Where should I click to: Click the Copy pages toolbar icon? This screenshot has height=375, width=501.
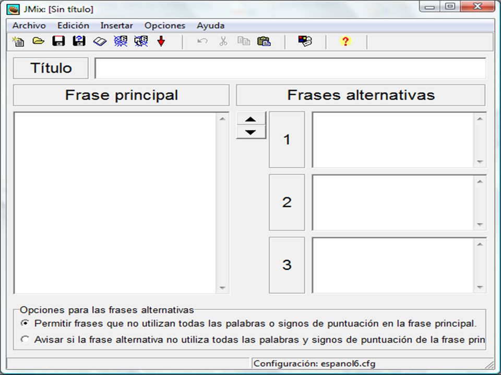[244, 41]
